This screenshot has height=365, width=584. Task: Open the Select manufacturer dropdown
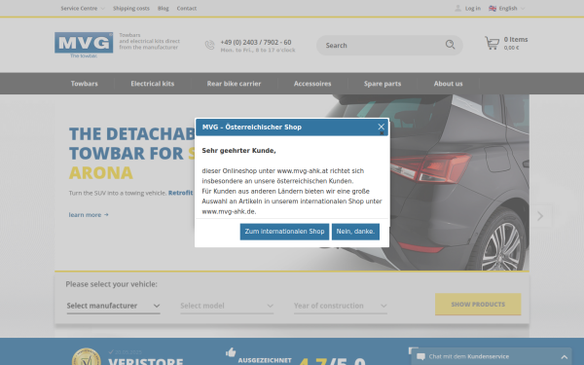coord(113,306)
